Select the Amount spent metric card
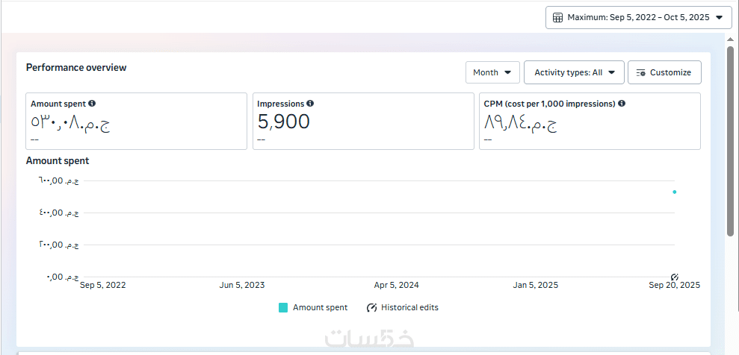This screenshot has width=739, height=355. coord(136,121)
